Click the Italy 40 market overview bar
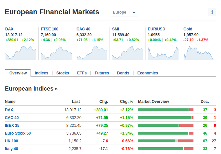 pos(166,148)
